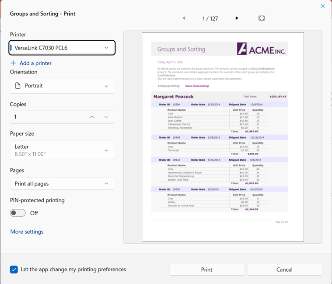Click the plus icon beside Add a printer
The height and width of the screenshot is (284, 332).
[13, 63]
